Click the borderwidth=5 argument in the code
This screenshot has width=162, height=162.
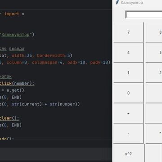pos(53,56)
